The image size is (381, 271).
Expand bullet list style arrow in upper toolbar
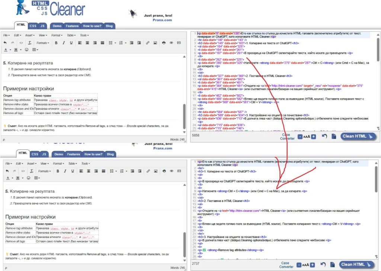[115, 43]
